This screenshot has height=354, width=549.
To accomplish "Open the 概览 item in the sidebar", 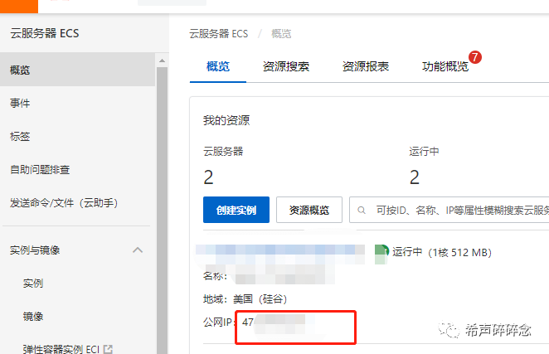I will 77,70.
